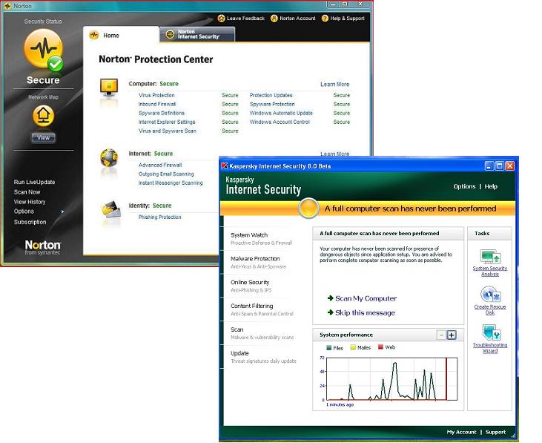542x443 pixels.
Task: Click the Norton Account person icon
Action: pyautogui.click(x=274, y=19)
